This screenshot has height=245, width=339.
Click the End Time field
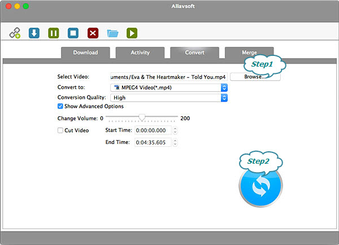coord(153,142)
